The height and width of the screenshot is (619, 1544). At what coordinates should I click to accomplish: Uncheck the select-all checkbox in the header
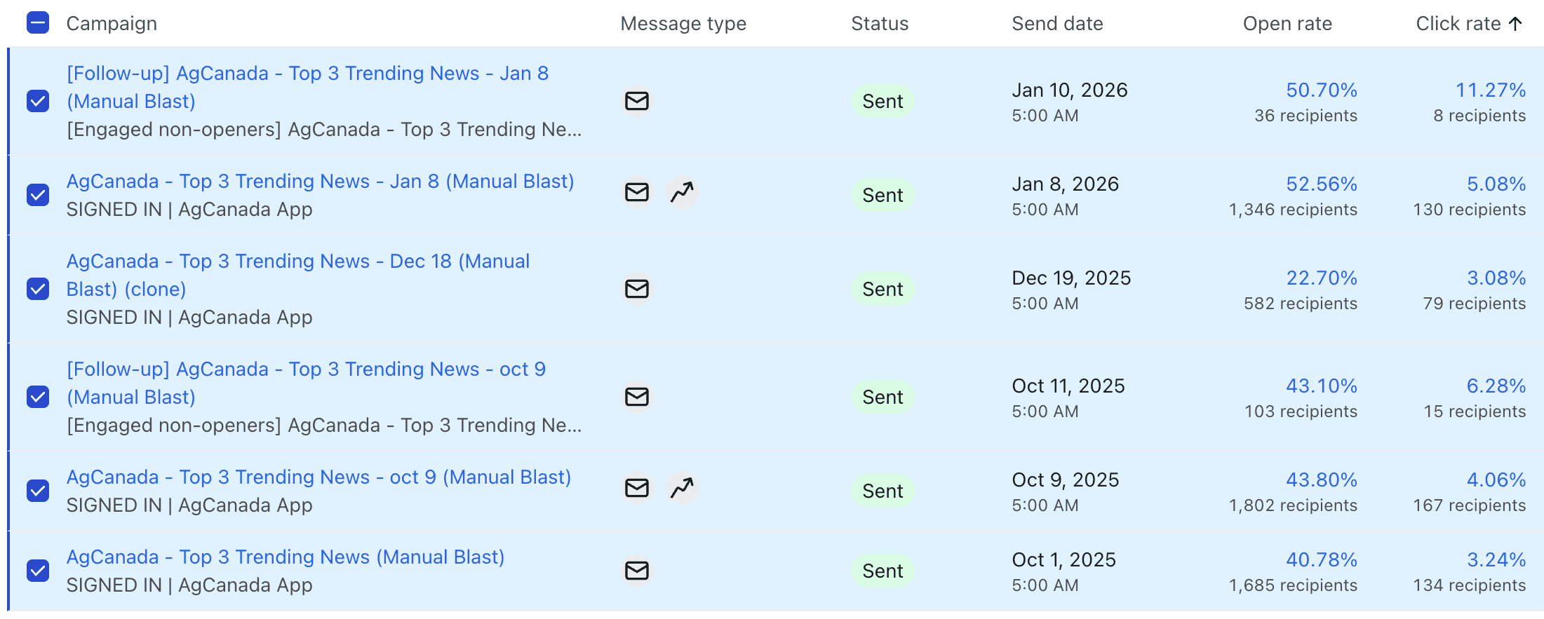(39, 23)
